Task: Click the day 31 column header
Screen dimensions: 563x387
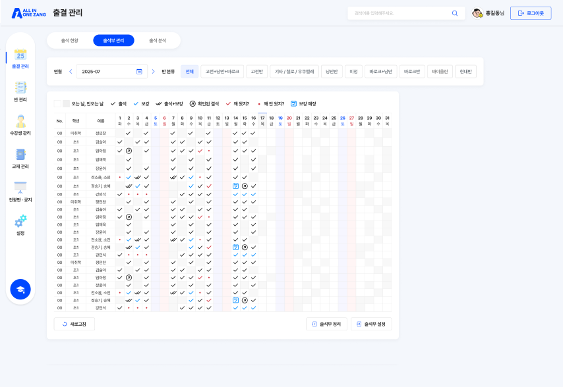Action: [x=387, y=120]
